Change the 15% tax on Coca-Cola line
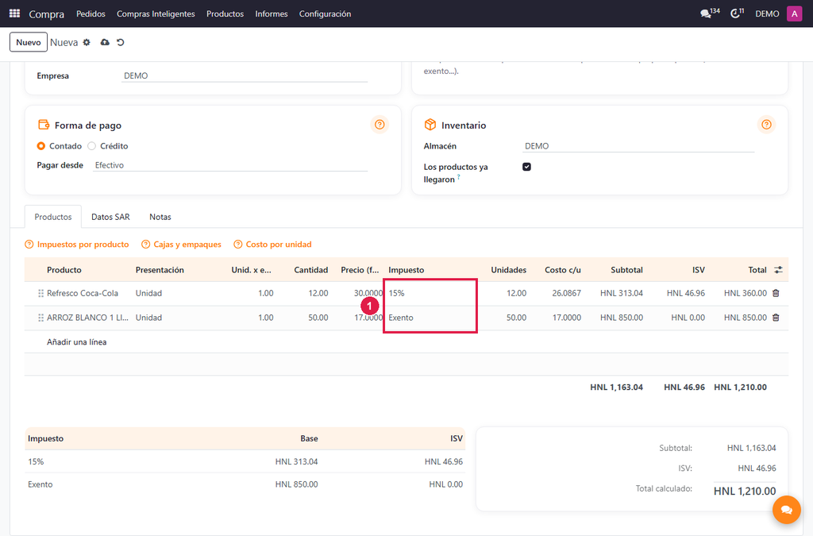 tap(397, 293)
